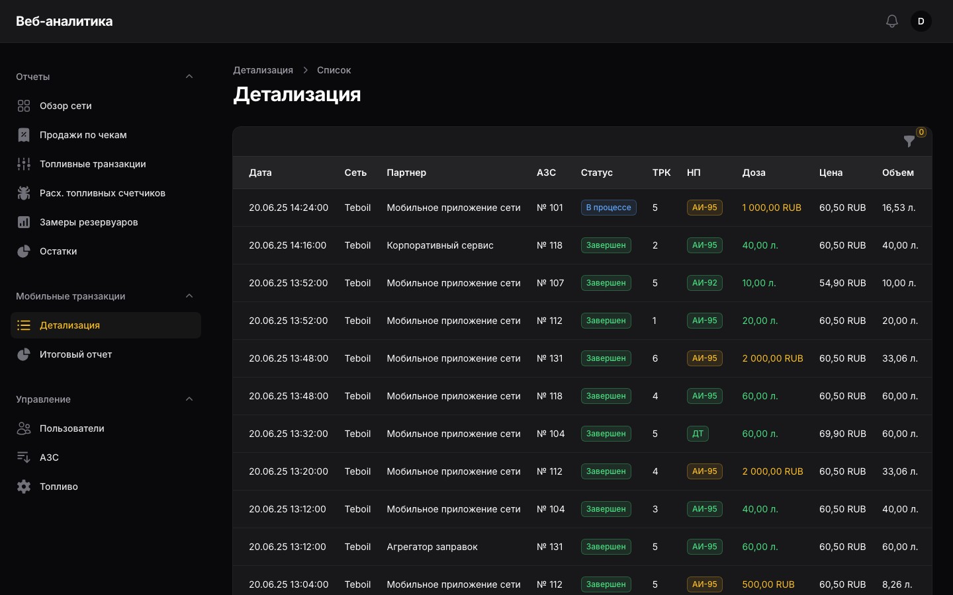Open the table filter icon
The image size is (953, 595).
(909, 141)
